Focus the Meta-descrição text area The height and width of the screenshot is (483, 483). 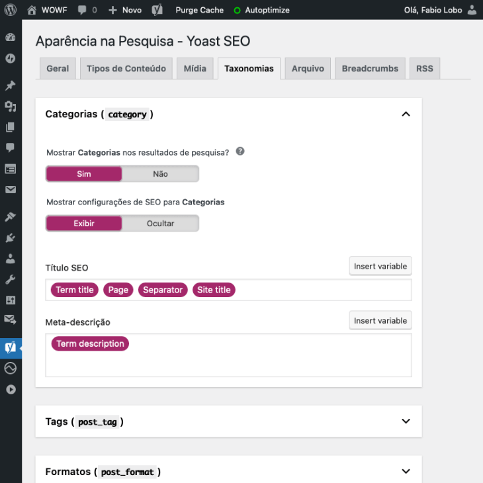(228, 355)
